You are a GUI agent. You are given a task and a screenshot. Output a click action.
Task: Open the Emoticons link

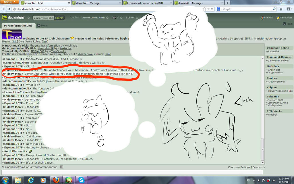pos(259,167)
